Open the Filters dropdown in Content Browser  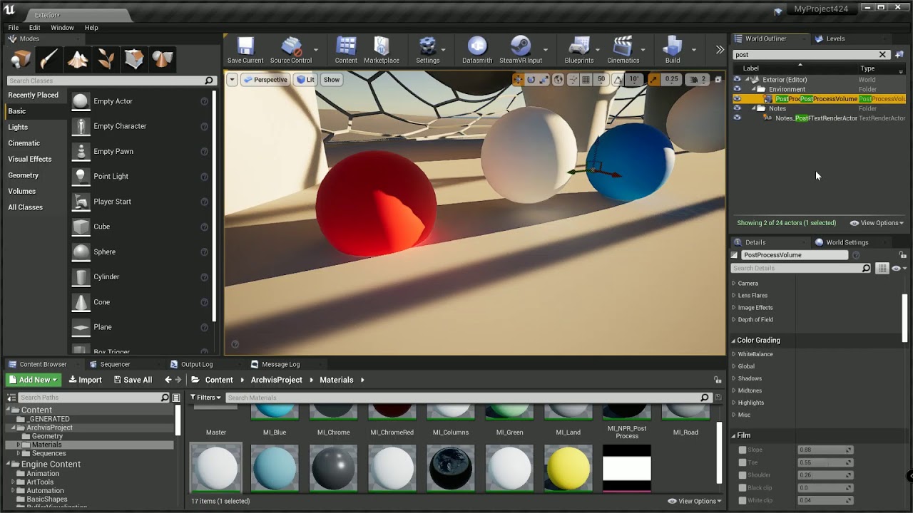pos(205,398)
